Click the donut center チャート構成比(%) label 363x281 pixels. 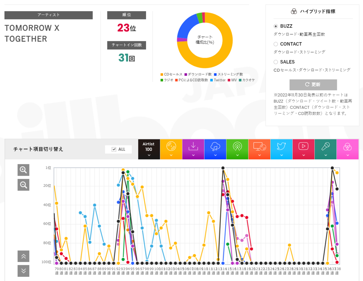tap(205, 40)
